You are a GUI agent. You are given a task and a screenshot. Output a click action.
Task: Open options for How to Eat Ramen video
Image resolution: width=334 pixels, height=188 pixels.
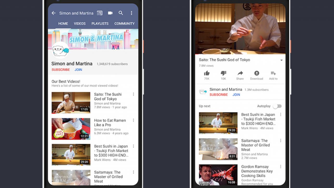click(133, 120)
